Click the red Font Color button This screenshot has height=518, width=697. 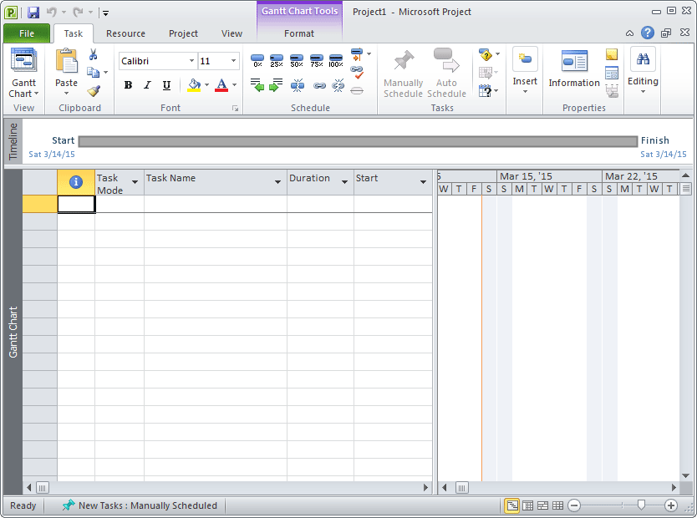[x=221, y=85]
